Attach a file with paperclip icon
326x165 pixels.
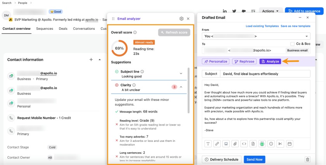point(235,144)
